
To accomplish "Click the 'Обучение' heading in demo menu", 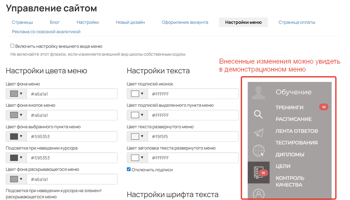I will tap(293, 92).
